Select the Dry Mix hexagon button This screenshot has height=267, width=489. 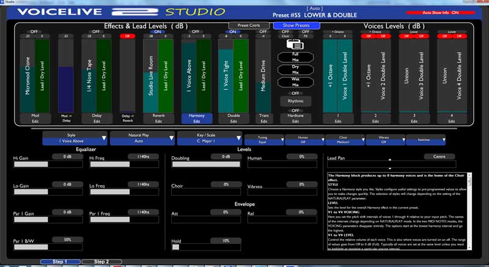(295, 70)
